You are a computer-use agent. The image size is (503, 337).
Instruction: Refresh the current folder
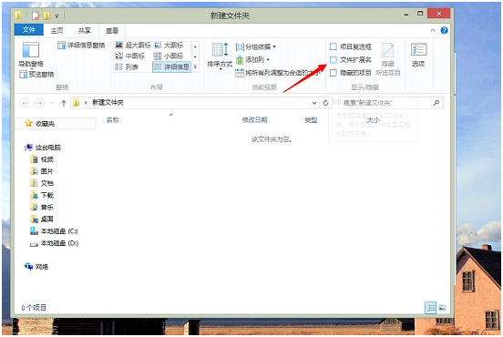point(325,103)
